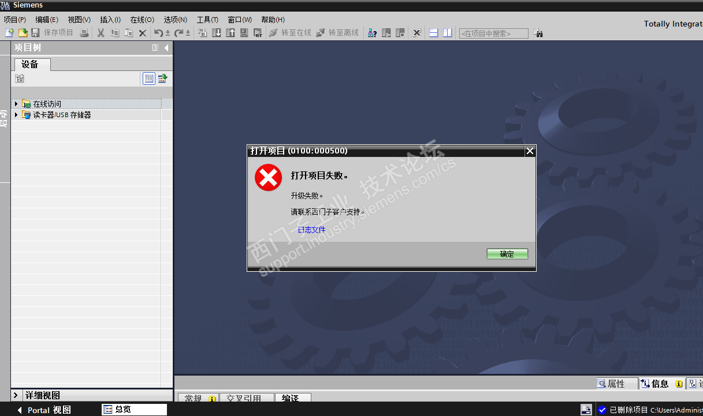Expand the 详细视图 section
The image size is (703, 416).
click(x=16, y=395)
